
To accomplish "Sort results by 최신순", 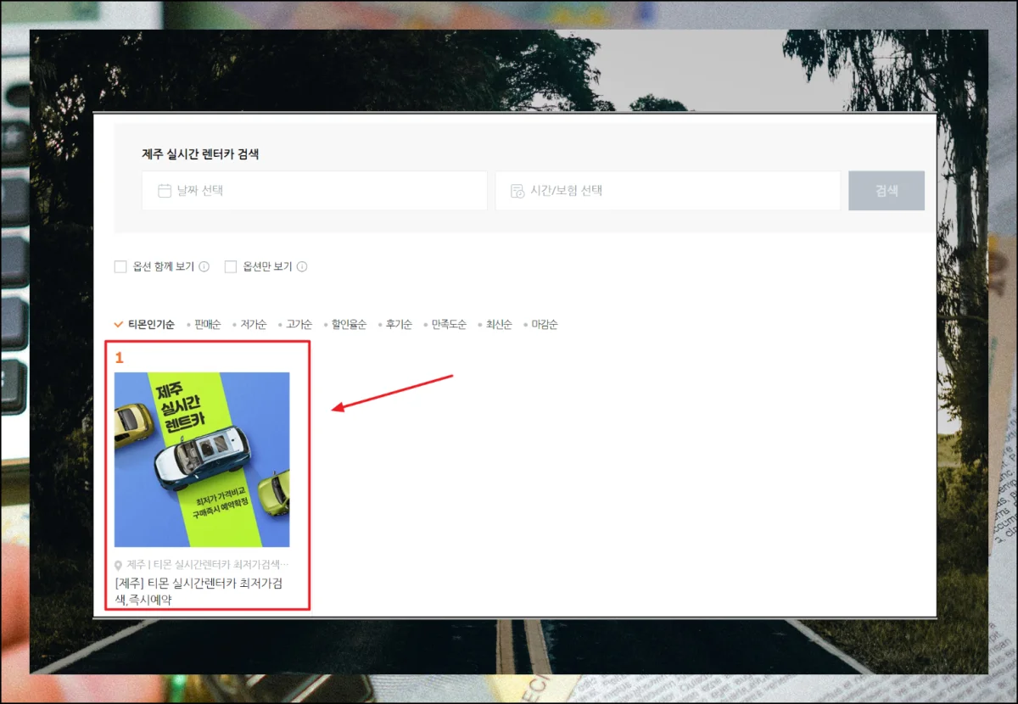I will point(499,325).
